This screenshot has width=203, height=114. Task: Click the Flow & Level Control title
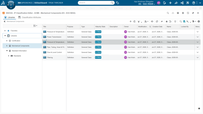click(x=54, y=52)
